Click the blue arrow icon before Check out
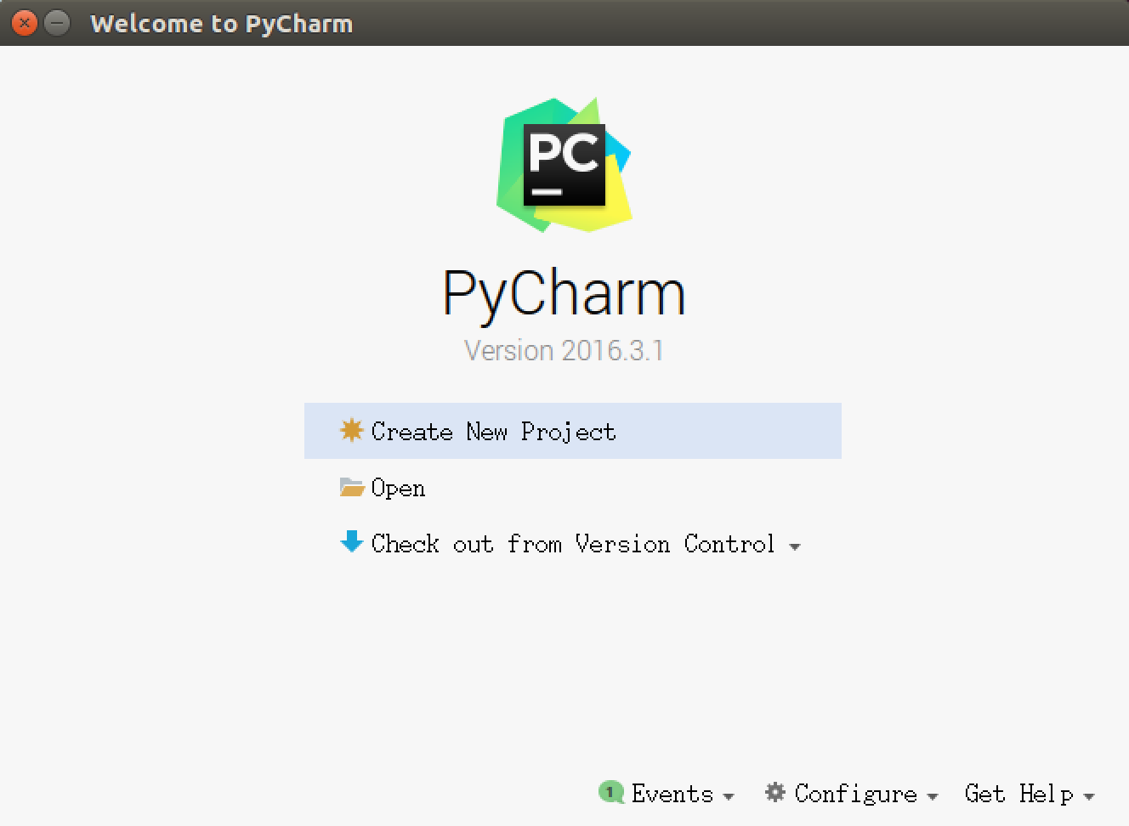The width and height of the screenshot is (1129, 826). coord(351,543)
